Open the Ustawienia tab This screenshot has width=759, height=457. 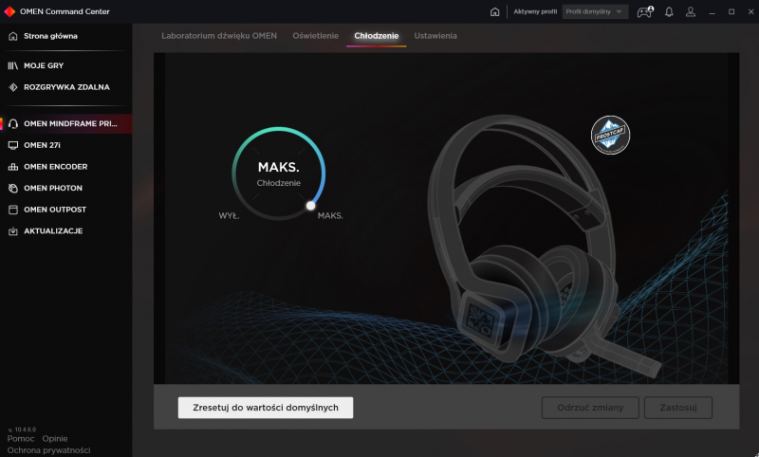(435, 36)
